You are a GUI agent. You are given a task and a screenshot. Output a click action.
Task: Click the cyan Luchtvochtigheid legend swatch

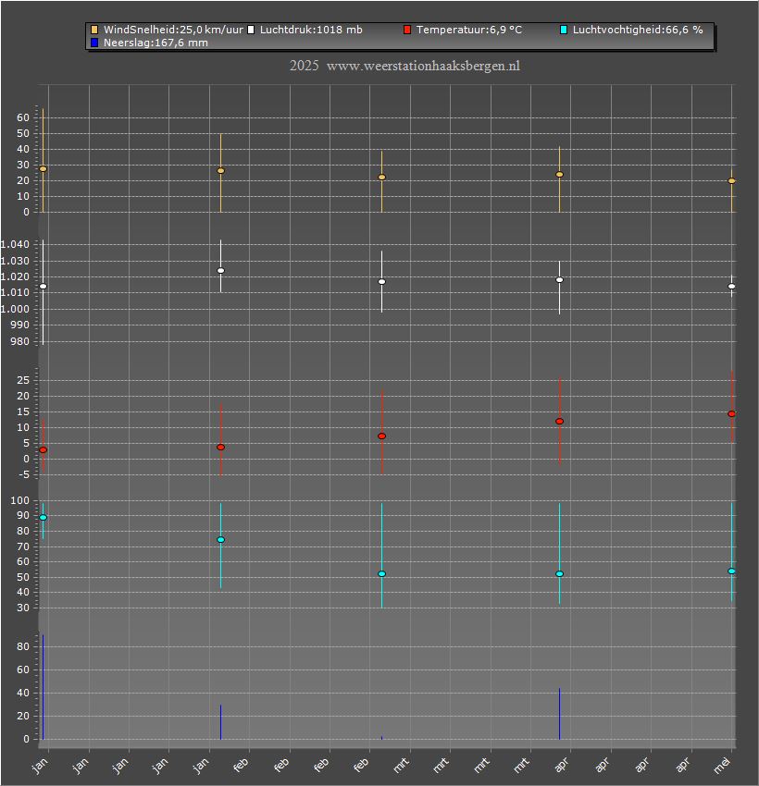point(564,31)
